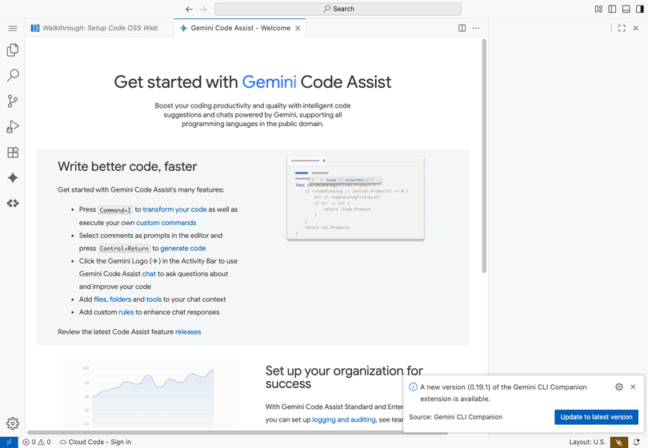The image size is (648, 448).
Task: Click Cloud Code - Sign in status item
Action: (x=95, y=442)
